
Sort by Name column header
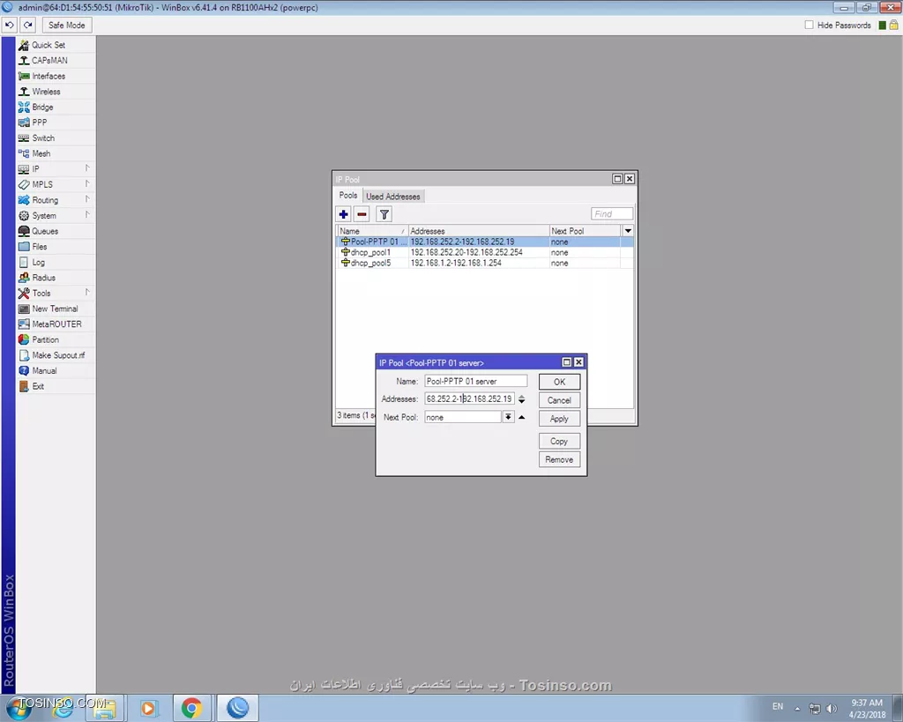[372, 231]
